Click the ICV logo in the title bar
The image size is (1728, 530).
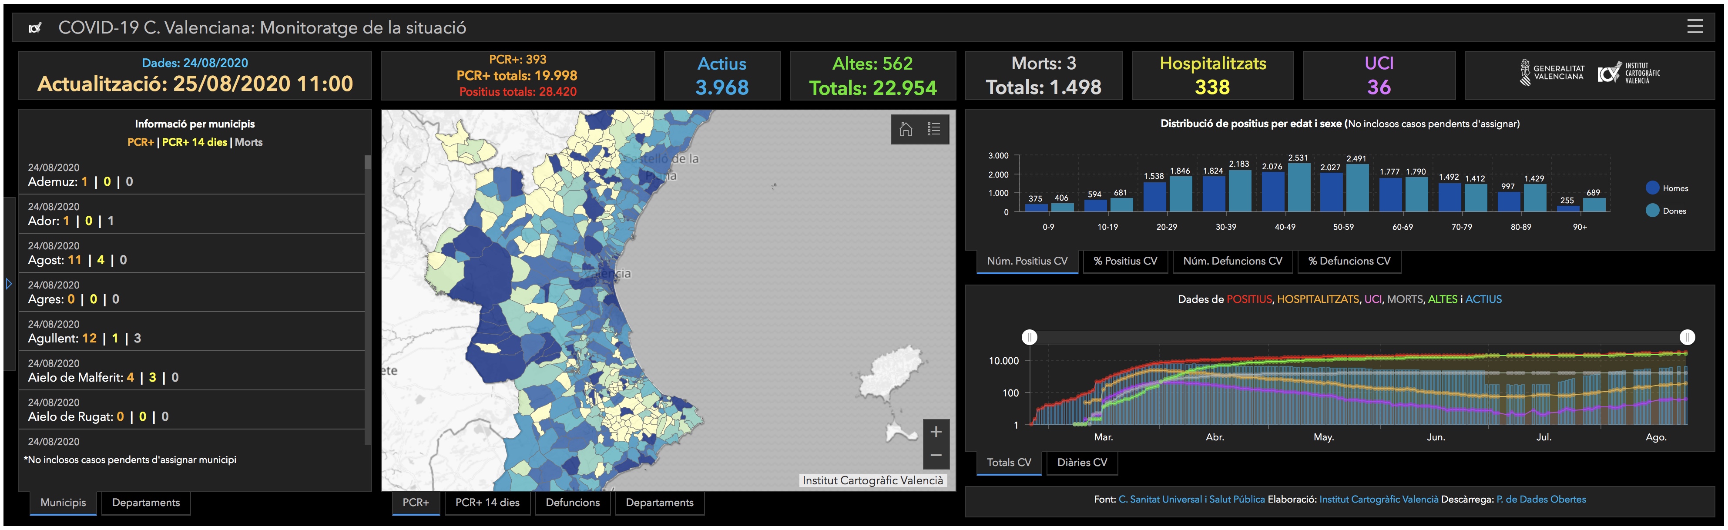[x=36, y=28]
